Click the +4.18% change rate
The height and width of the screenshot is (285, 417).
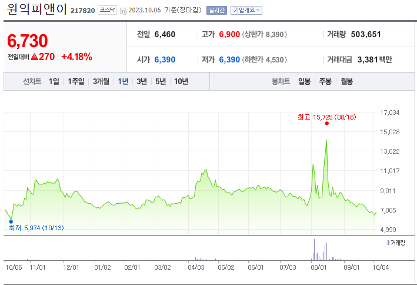point(76,57)
